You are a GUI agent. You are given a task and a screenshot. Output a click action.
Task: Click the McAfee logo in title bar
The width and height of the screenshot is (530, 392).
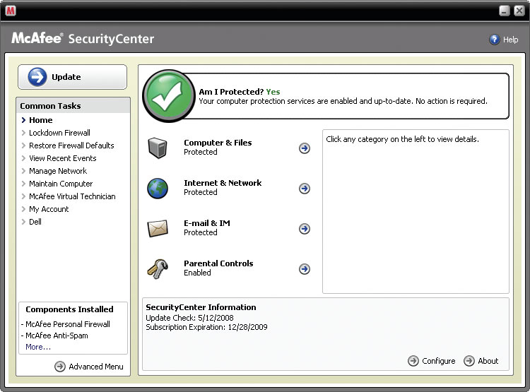pyautogui.click(x=11, y=11)
